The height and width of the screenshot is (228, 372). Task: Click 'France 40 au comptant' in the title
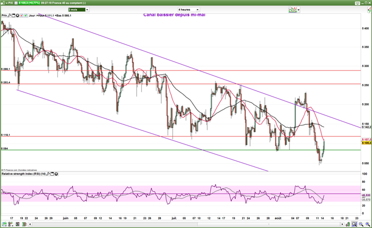(66, 3)
